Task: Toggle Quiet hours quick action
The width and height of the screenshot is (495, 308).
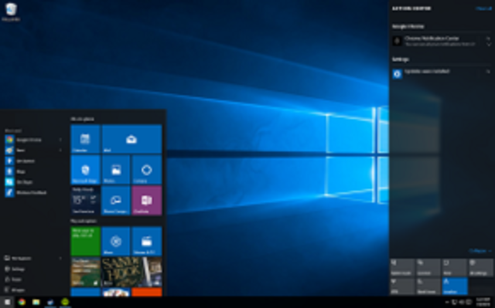Action: tap(428, 286)
